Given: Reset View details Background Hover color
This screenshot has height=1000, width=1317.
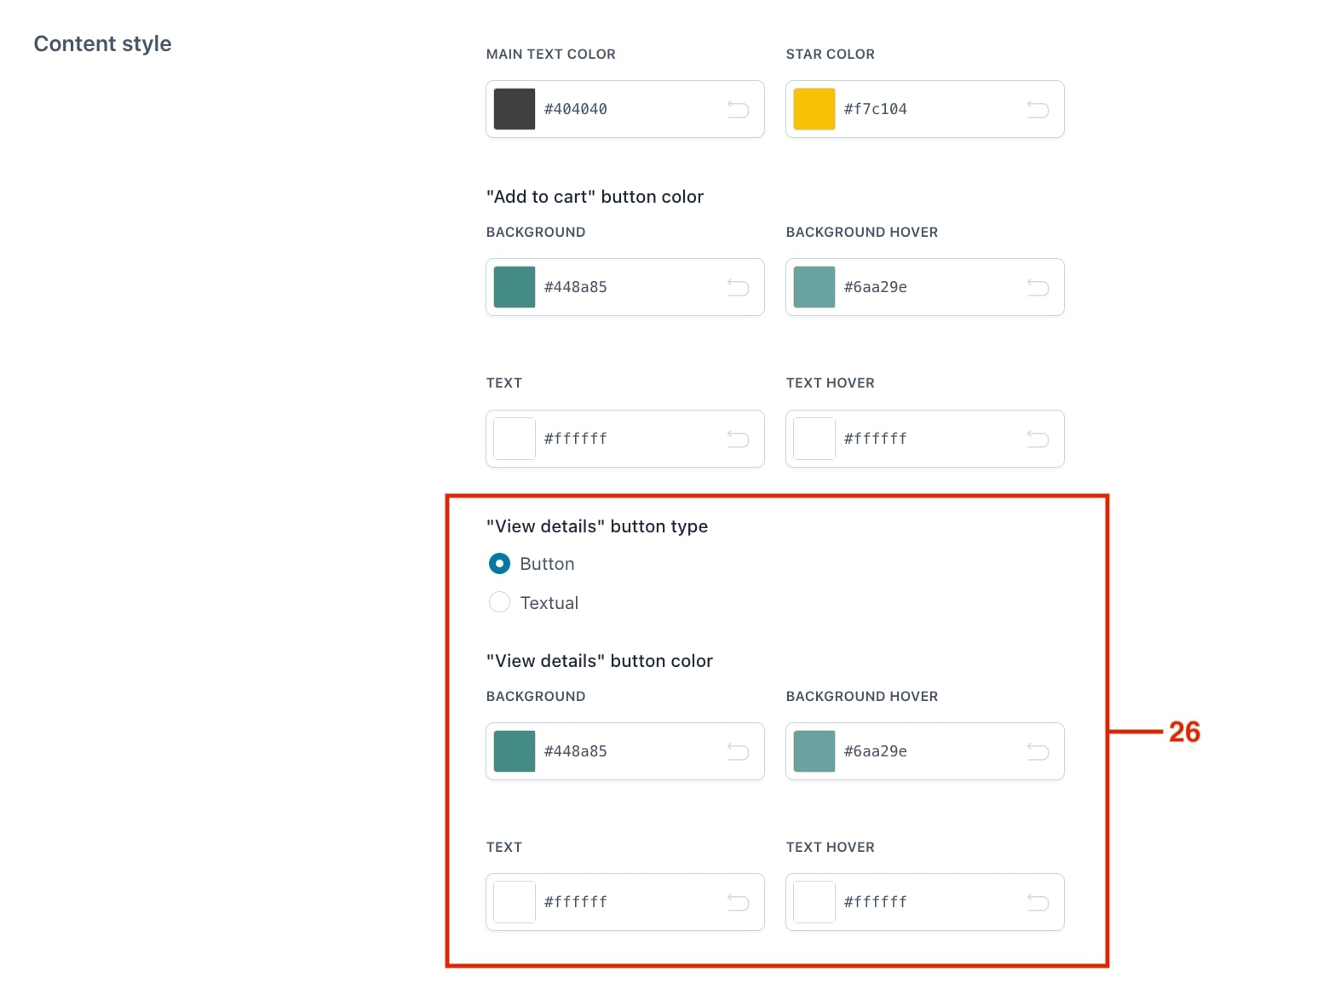Looking at the screenshot, I should (1038, 751).
